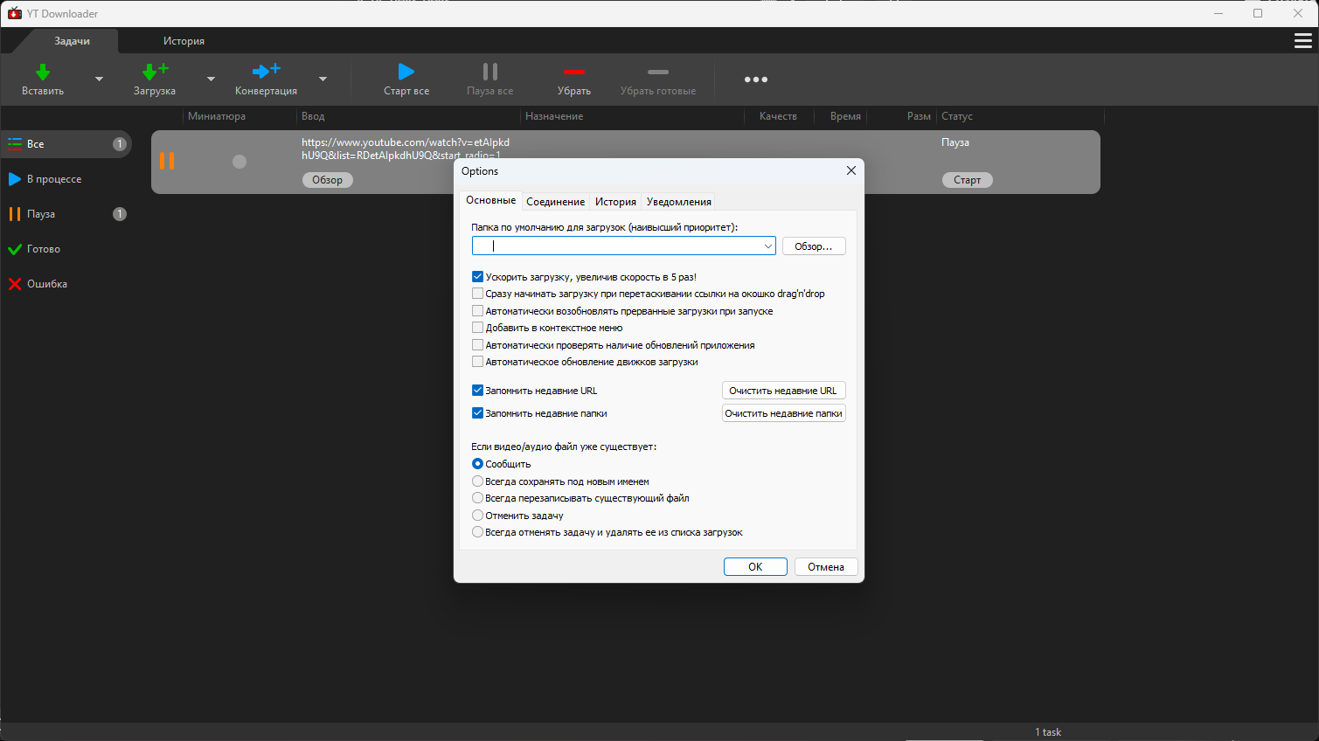1319x741 pixels.
Task: Open the three-dots more toolbar menu
Action: click(x=755, y=80)
